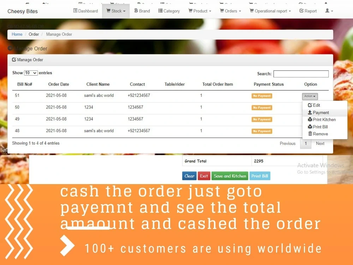Click No Payment badge for bill 49
This screenshot has height=265, width=353.
tap(262, 119)
